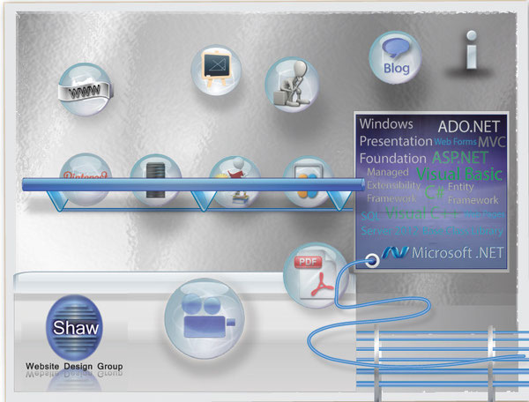Open the Pinterest bubble icon

click(x=86, y=180)
